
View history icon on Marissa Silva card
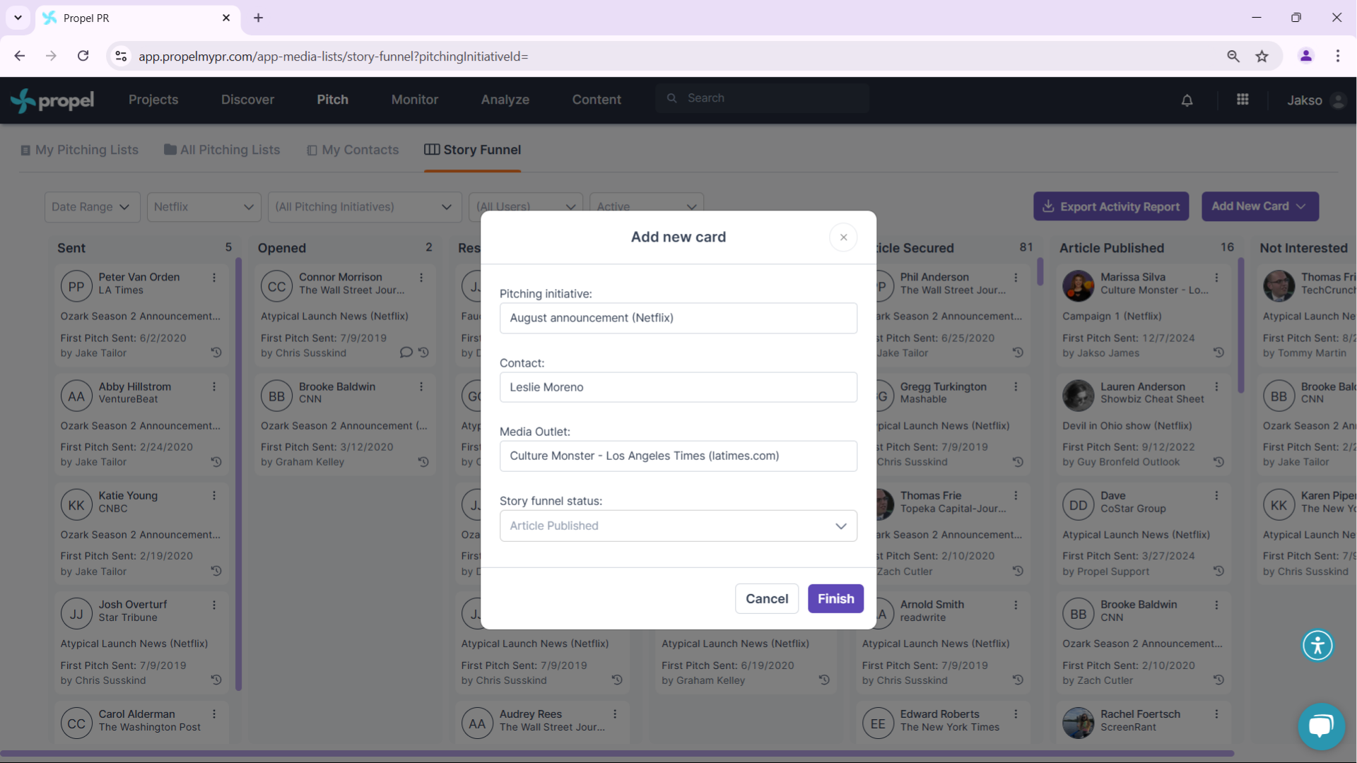(1219, 352)
